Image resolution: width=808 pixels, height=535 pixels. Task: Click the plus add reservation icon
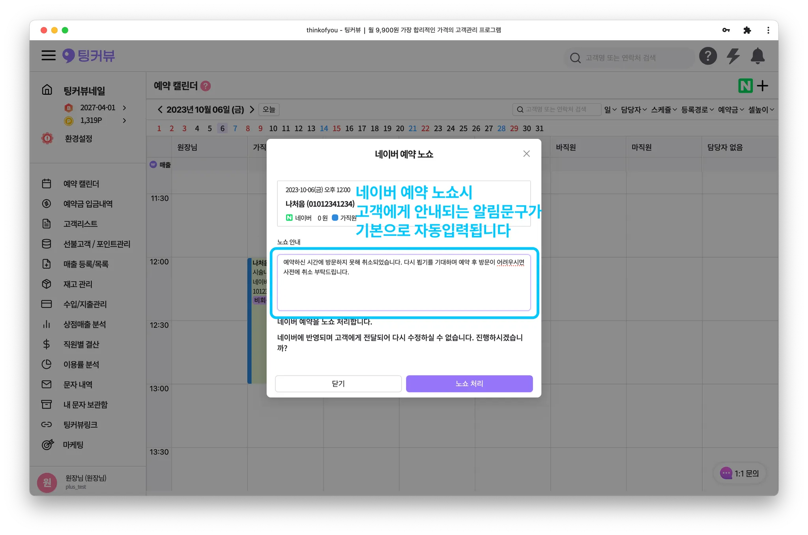[763, 86]
